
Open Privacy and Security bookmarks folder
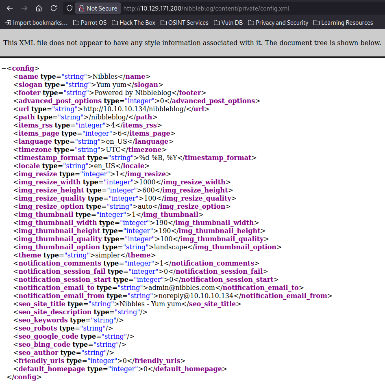278,23
